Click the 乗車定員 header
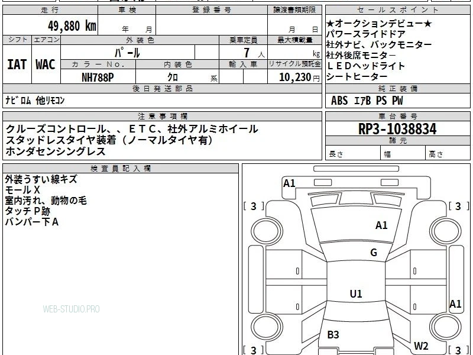Viewport: 473px width, 355px height. point(243,40)
